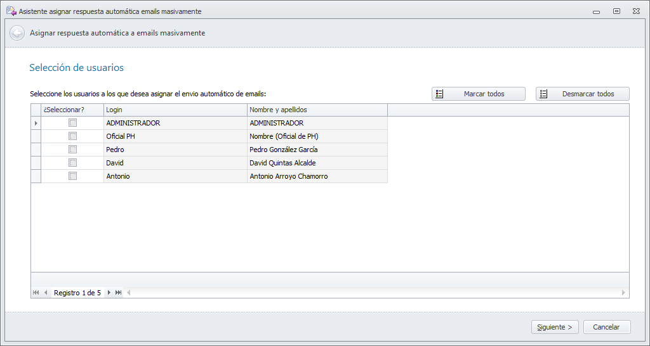Screen dimensions: 650x346
Task: Click the wizard app icon in title bar
Action: [11, 11]
